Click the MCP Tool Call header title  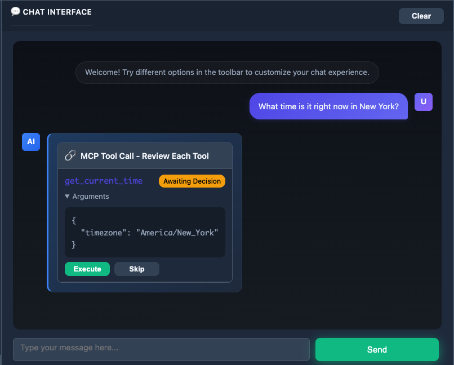pyautogui.click(x=145, y=156)
